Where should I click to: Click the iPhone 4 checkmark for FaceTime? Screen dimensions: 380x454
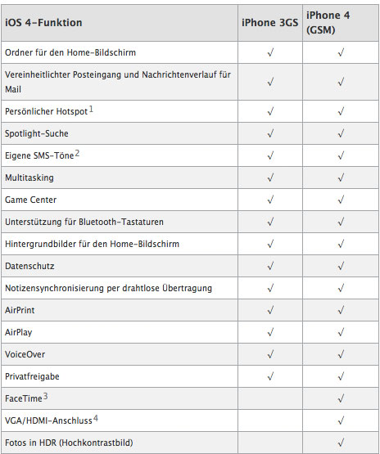point(341,398)
